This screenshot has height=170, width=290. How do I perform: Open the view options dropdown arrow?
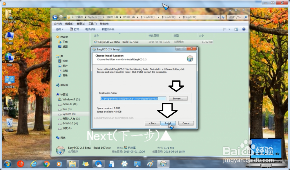(x=229, y=29)
